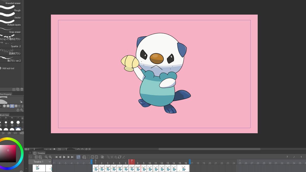Zoom in the timeline view

click(x=50, y=157)
